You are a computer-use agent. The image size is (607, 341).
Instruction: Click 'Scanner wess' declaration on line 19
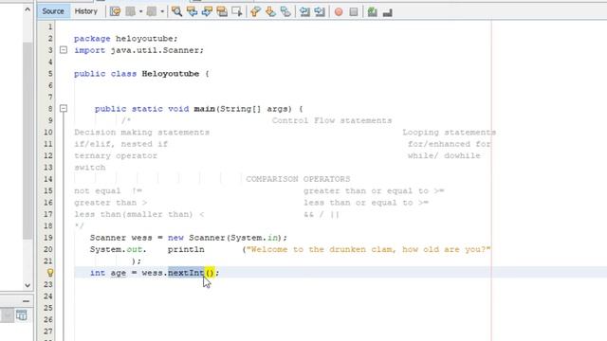[x=121, y=238]
